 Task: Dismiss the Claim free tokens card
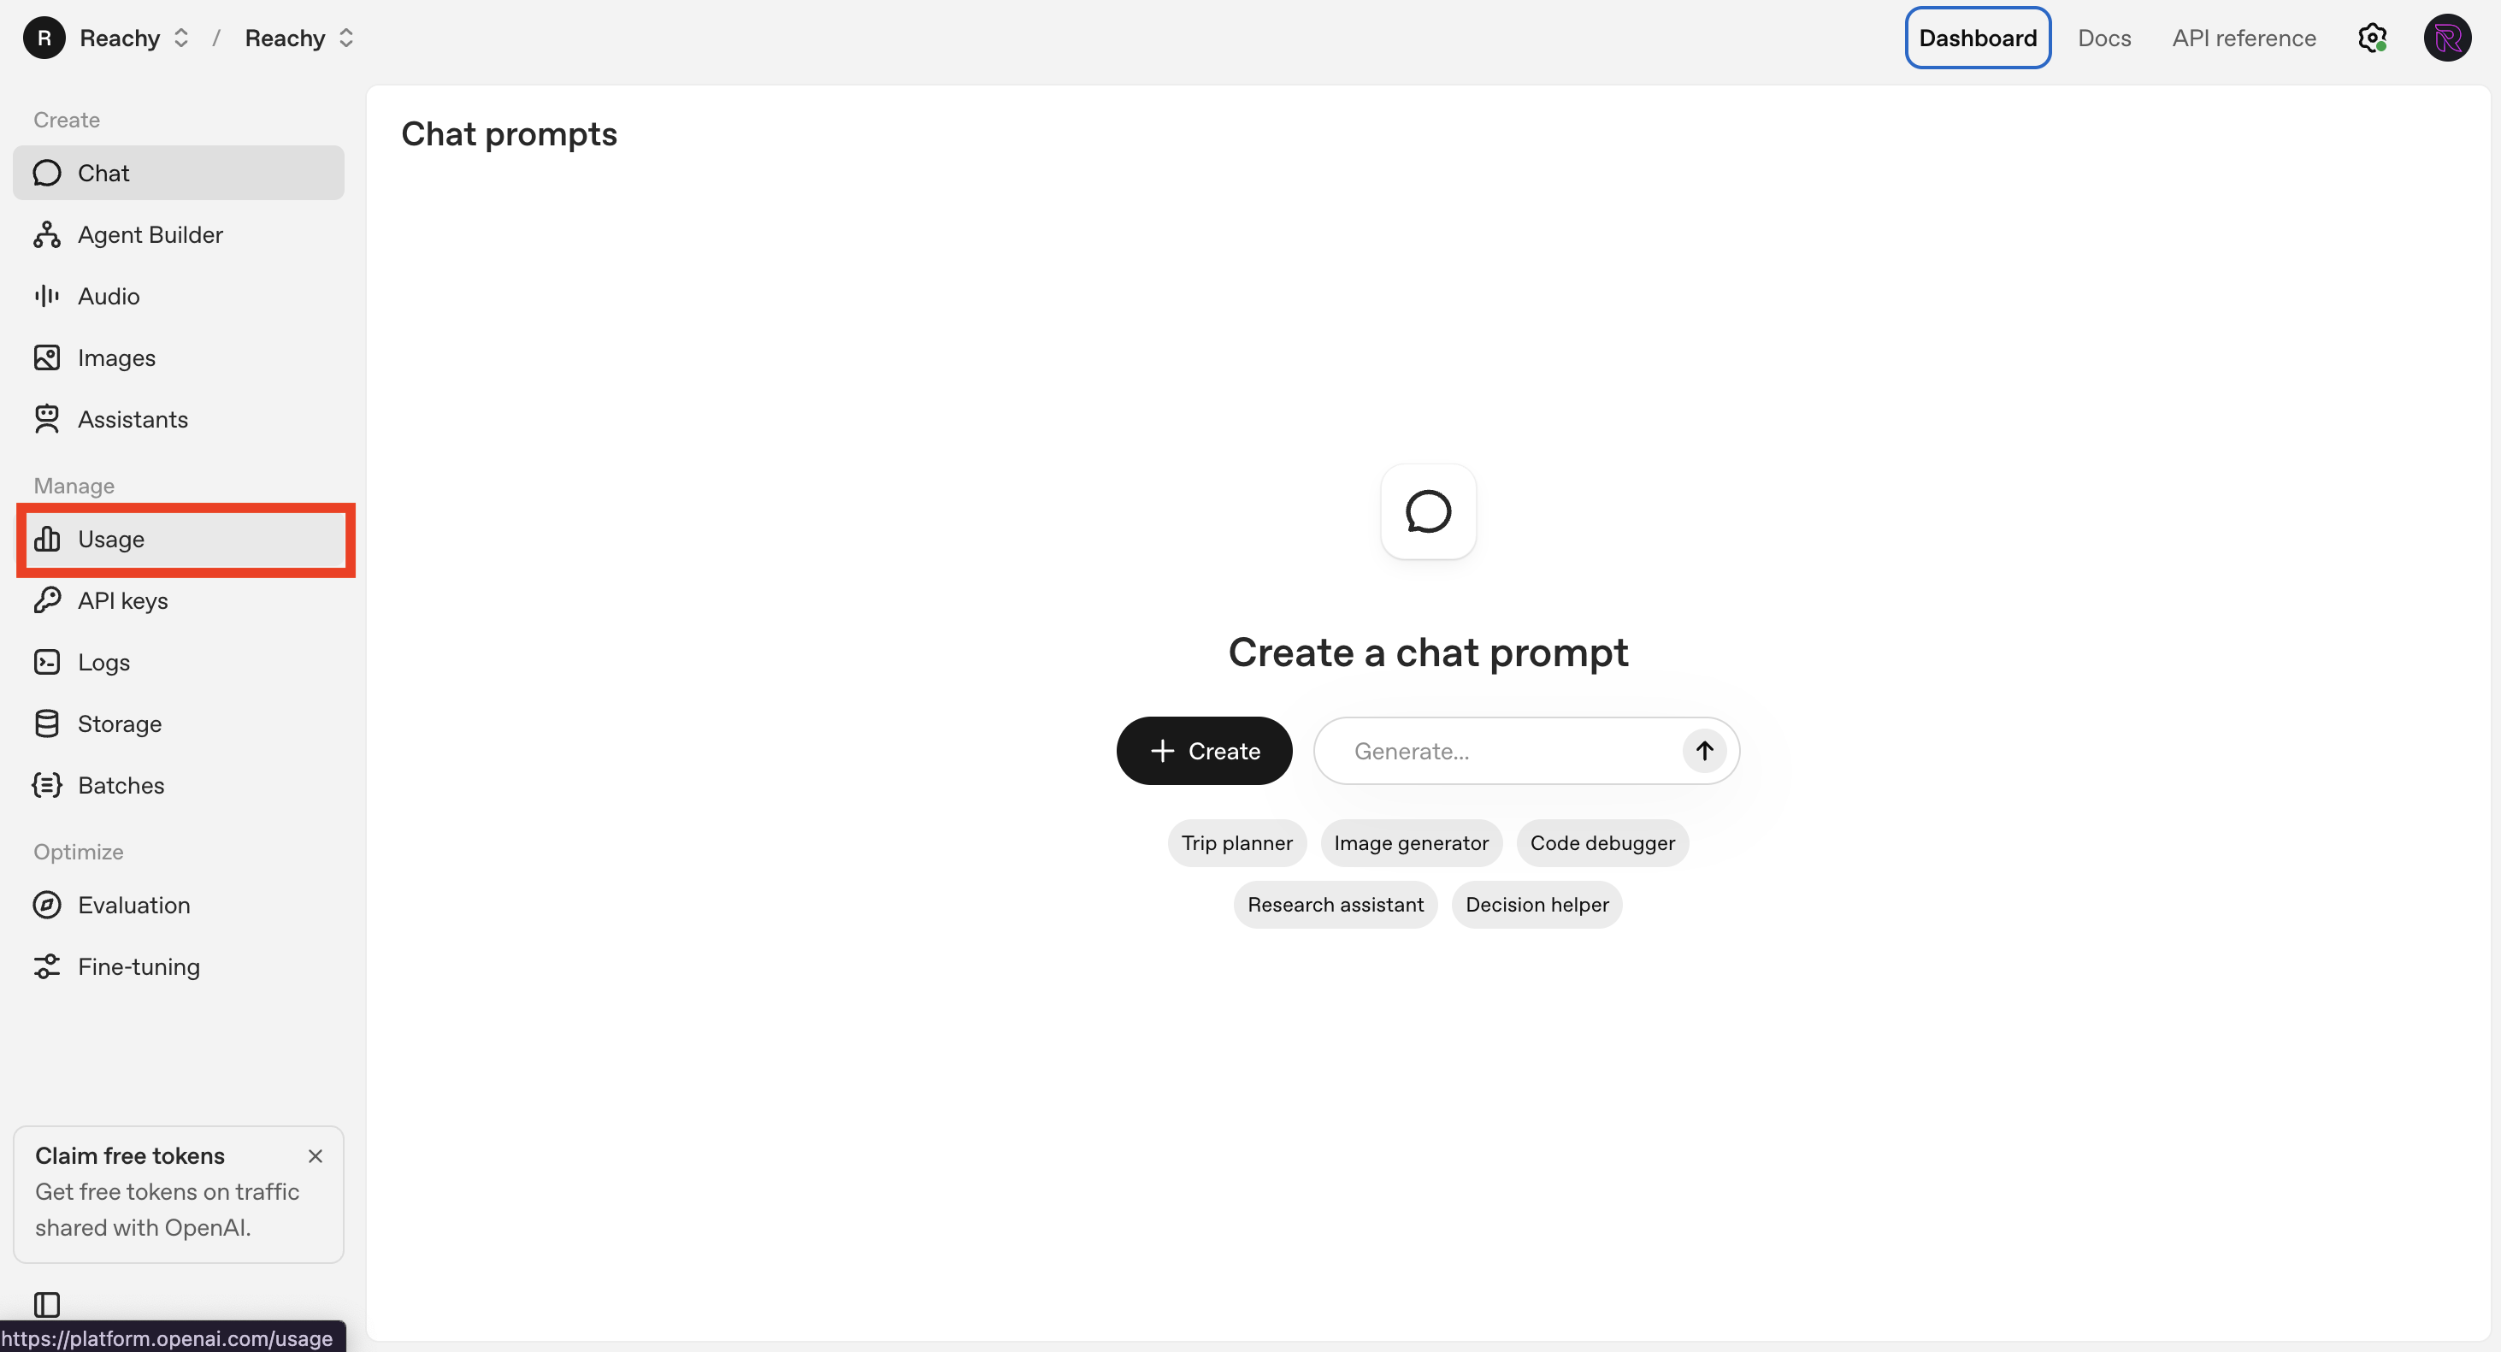click(x=315, y=1156)
